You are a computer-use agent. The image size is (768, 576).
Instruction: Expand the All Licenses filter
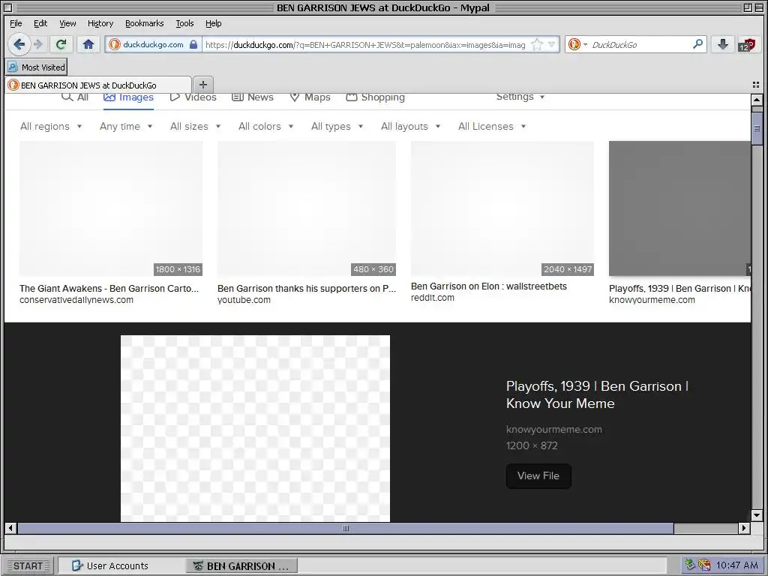pos(492,126)
